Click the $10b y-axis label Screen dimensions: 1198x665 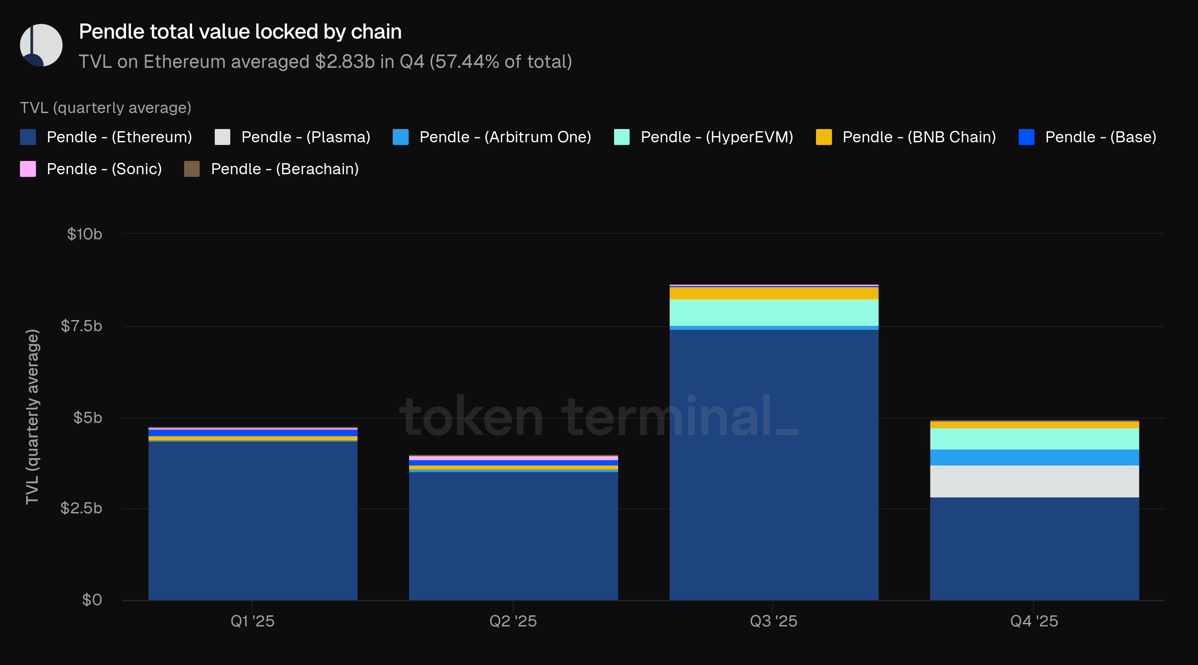[x=84, y=234]
